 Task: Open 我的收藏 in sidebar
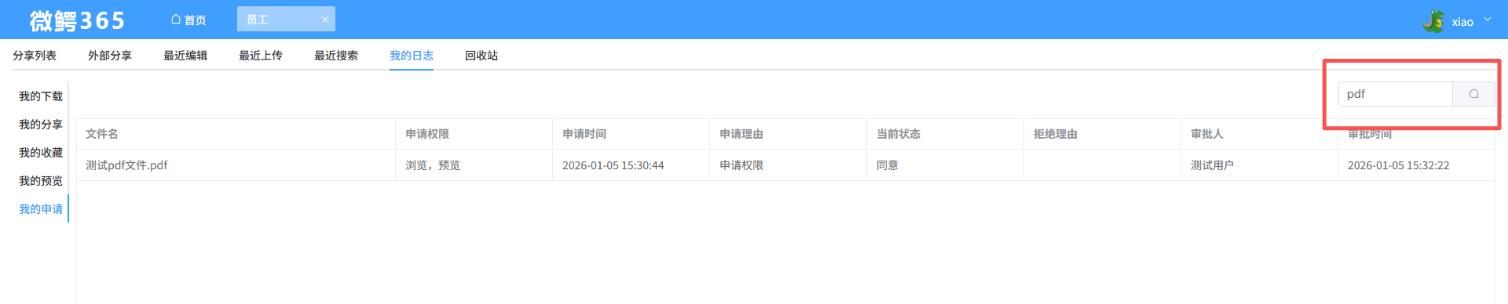coord(41,153)
